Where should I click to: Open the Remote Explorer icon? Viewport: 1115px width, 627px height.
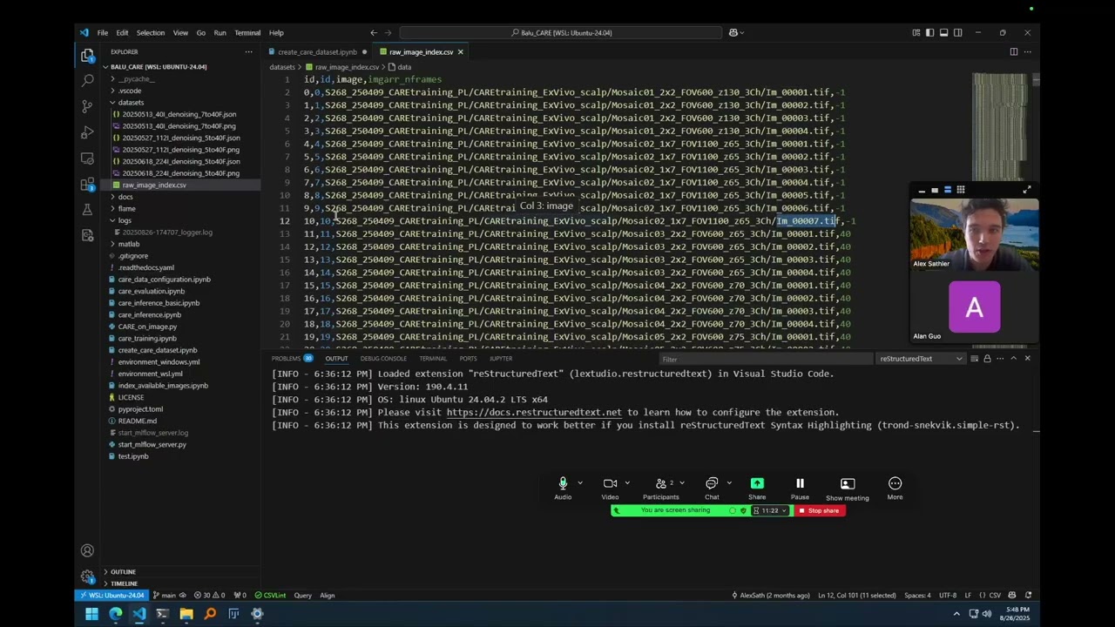tap(87, 158)
